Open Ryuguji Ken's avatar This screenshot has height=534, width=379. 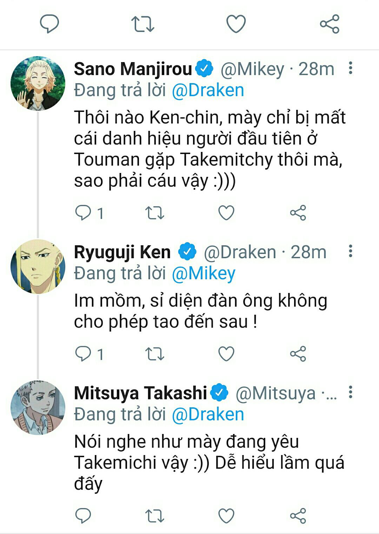pyautogui.click(x=38, y=267)
